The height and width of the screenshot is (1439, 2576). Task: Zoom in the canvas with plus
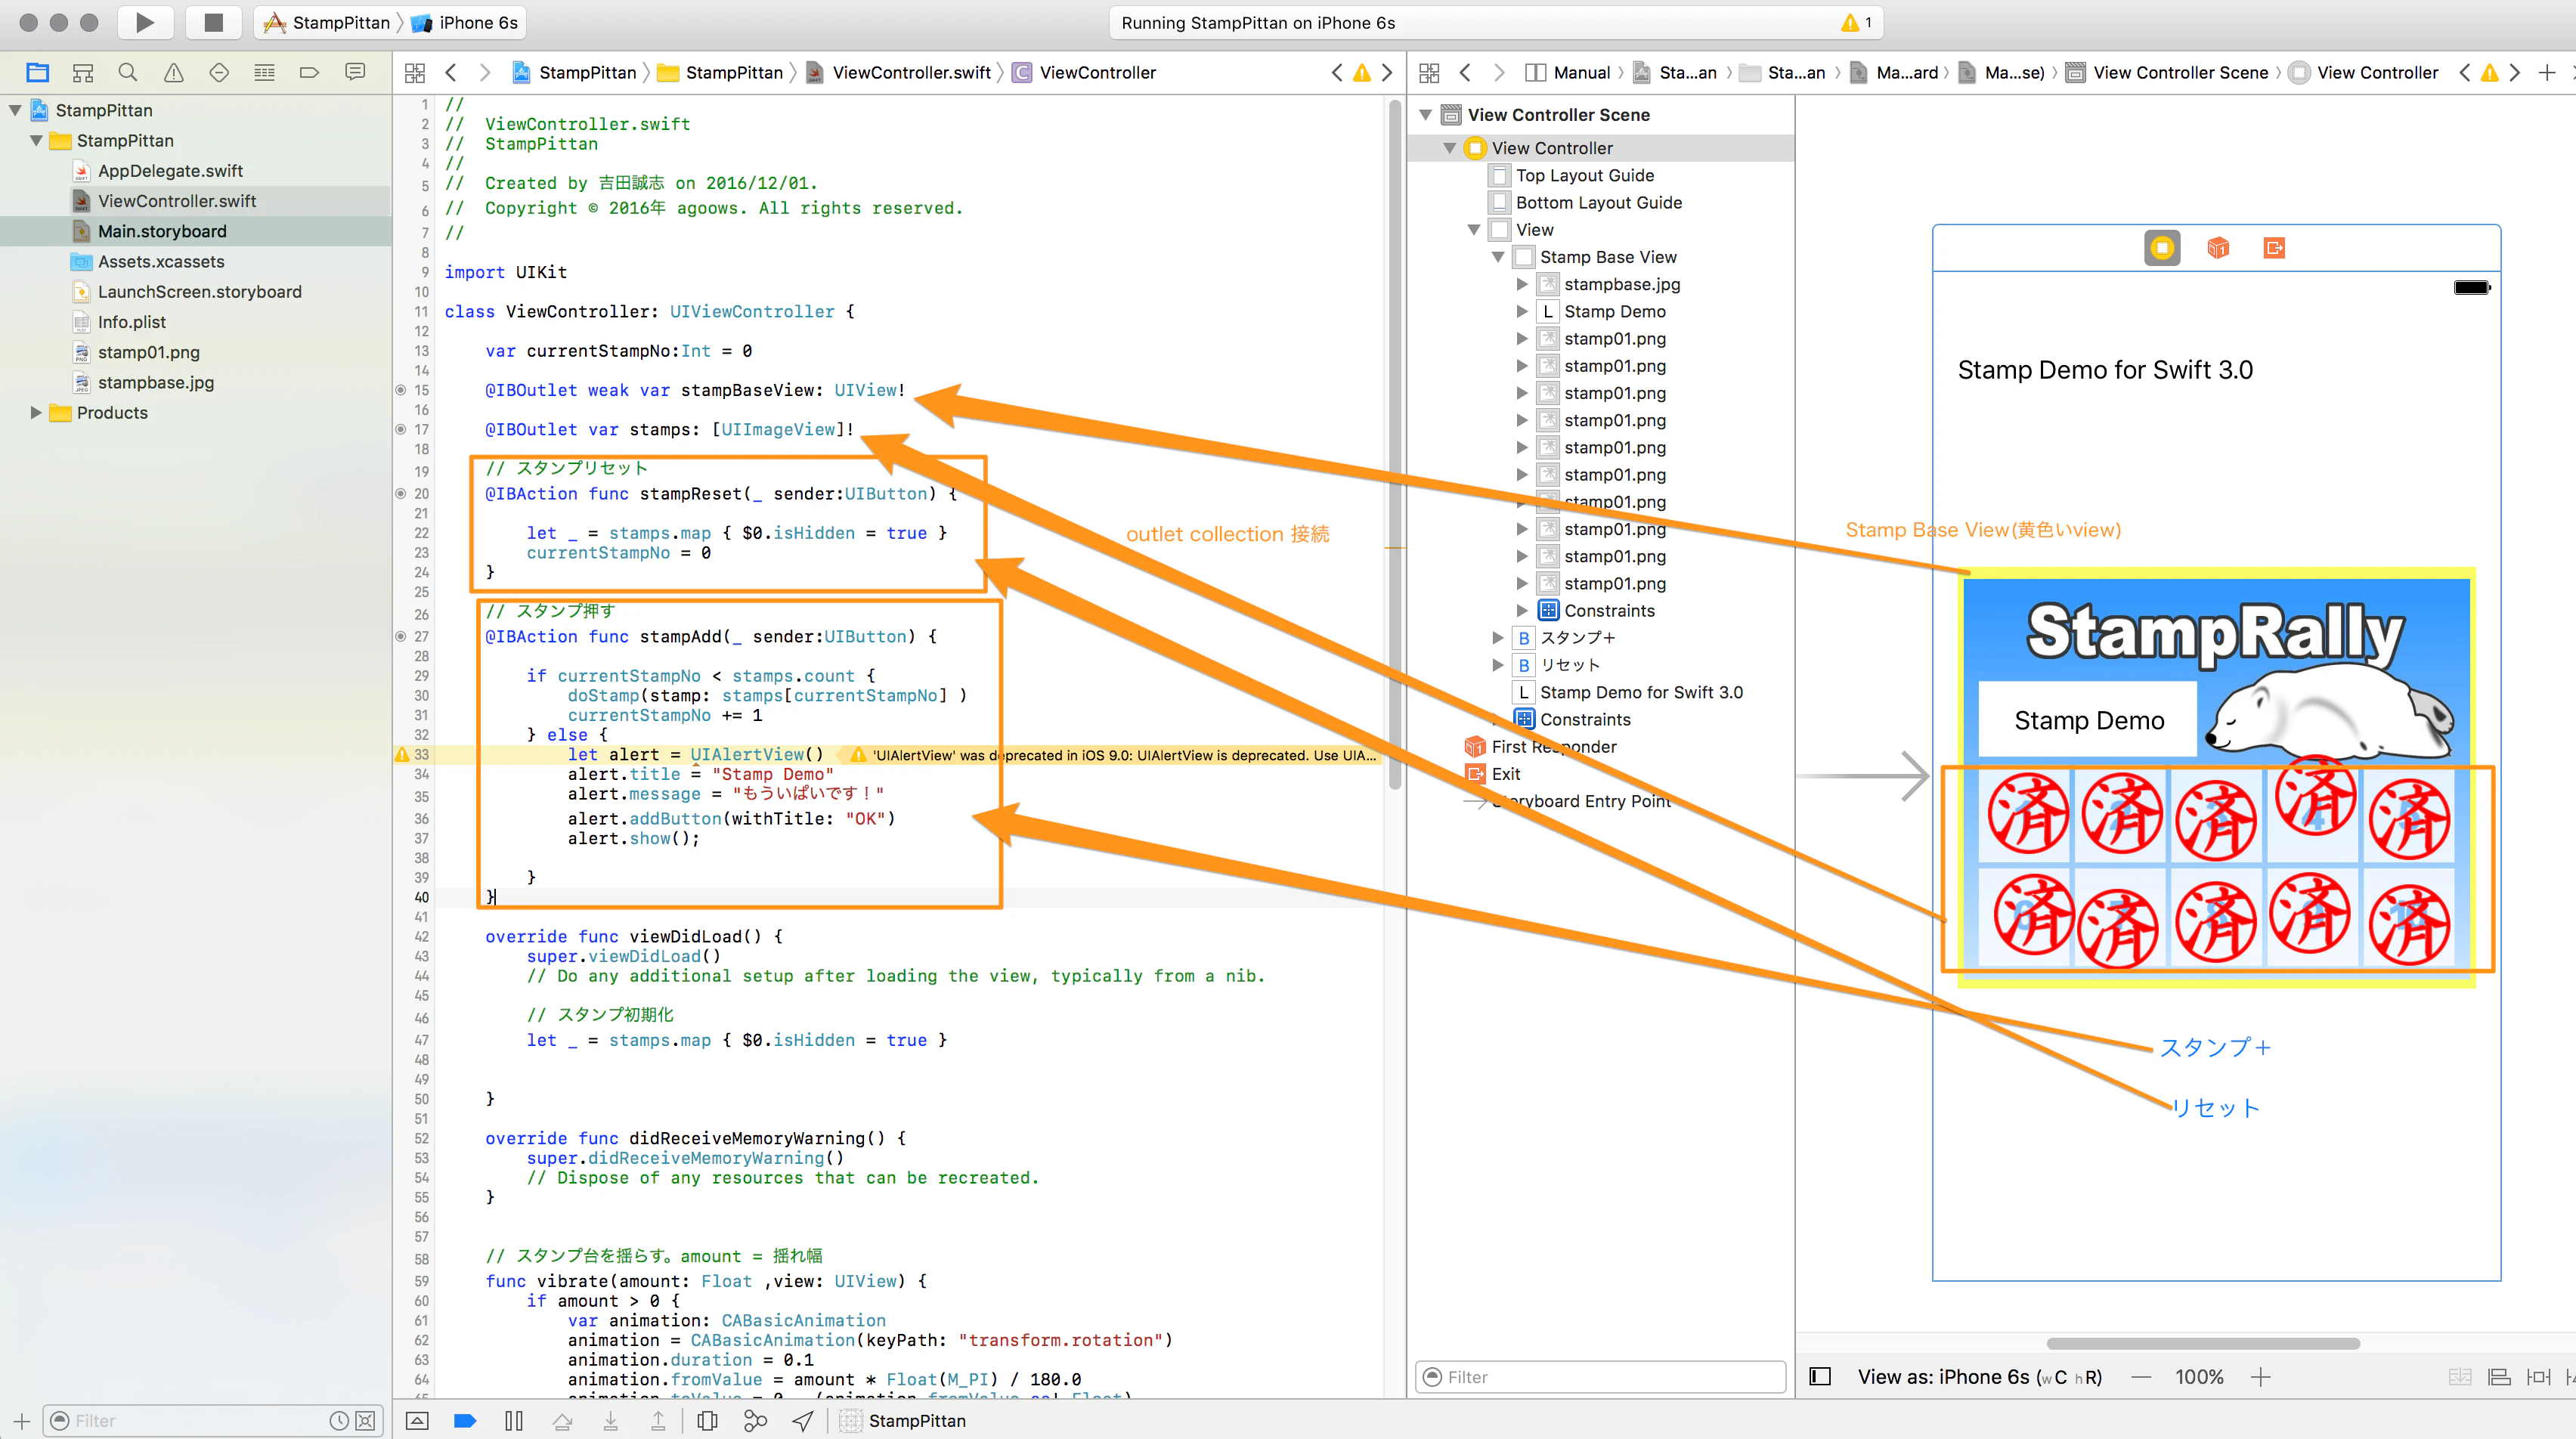click(2260, 1377)
